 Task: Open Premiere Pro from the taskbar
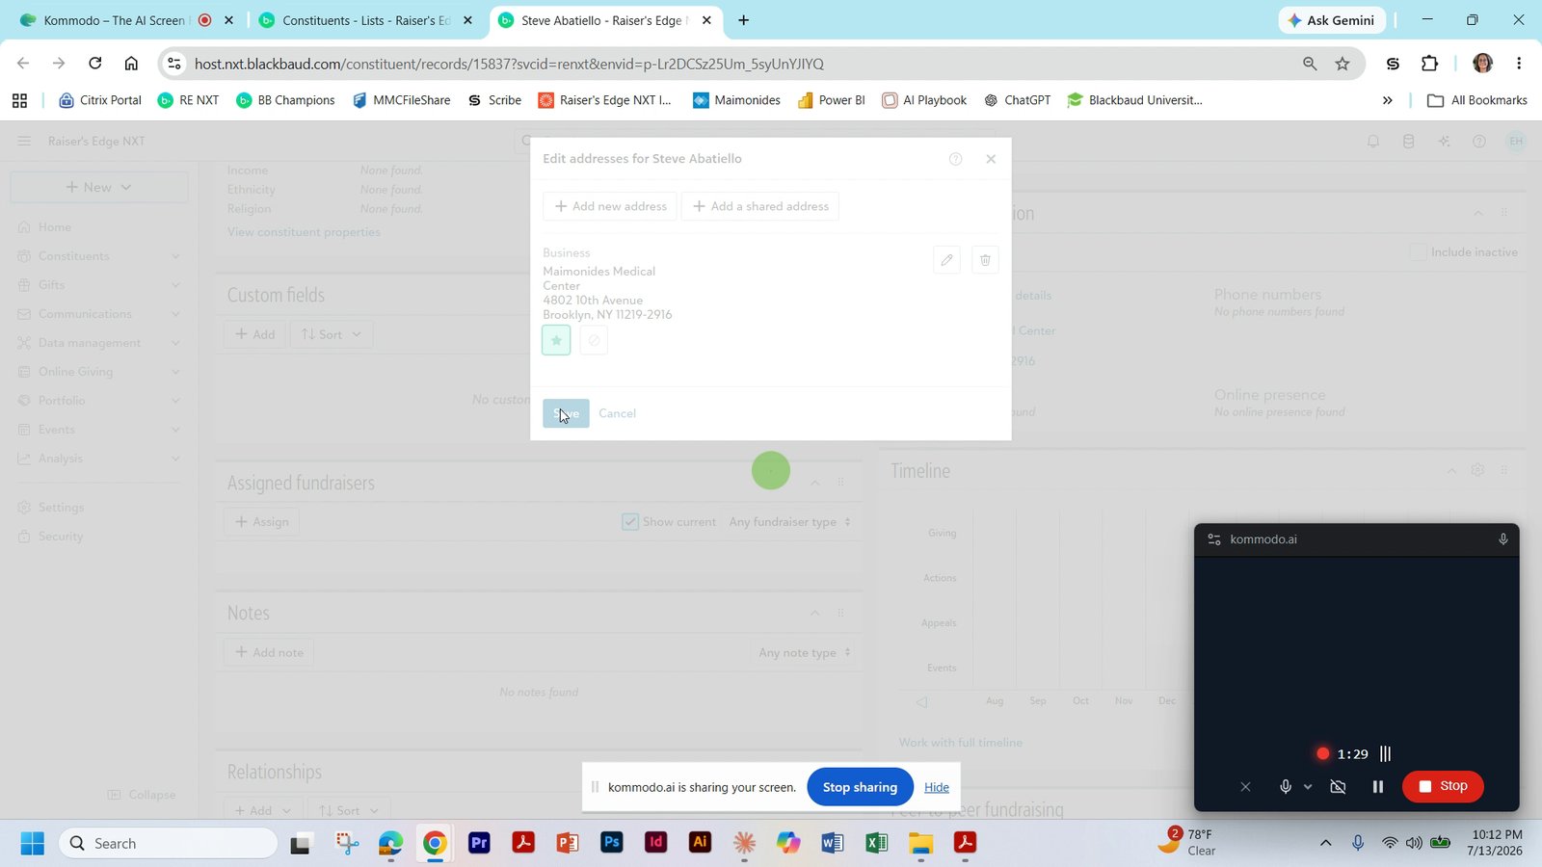click(479, 843)
